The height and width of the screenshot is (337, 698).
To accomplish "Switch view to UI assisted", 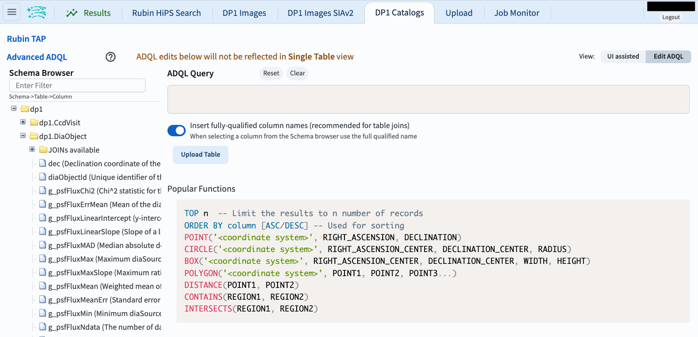I will pyautogui.click(x=622, y=56).
